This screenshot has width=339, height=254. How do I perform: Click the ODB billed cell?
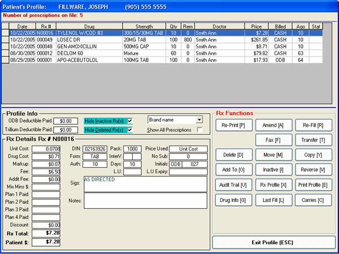click(x=280, y=60)
